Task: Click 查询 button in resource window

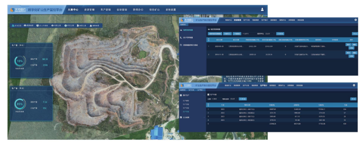Action: 280,34
